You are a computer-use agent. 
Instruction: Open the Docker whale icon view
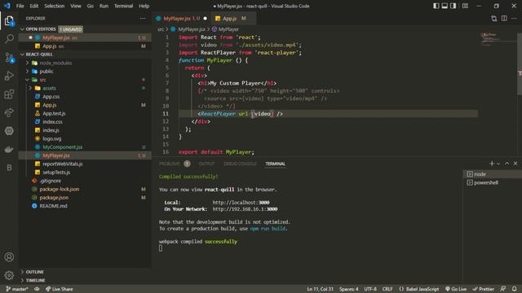[x=9, y=149]
